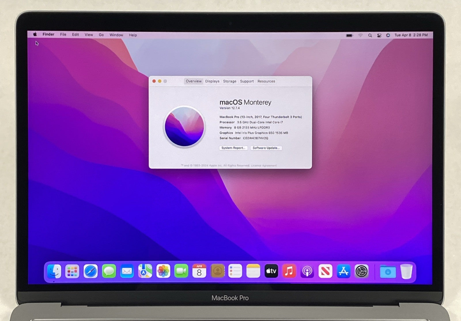Open the Window menu
This screenshot has height=321, width=461.
(x=116, y=35)
